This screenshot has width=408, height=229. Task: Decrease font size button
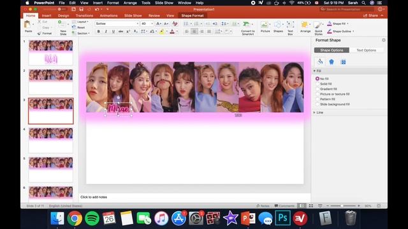click(x=166, y=24)
